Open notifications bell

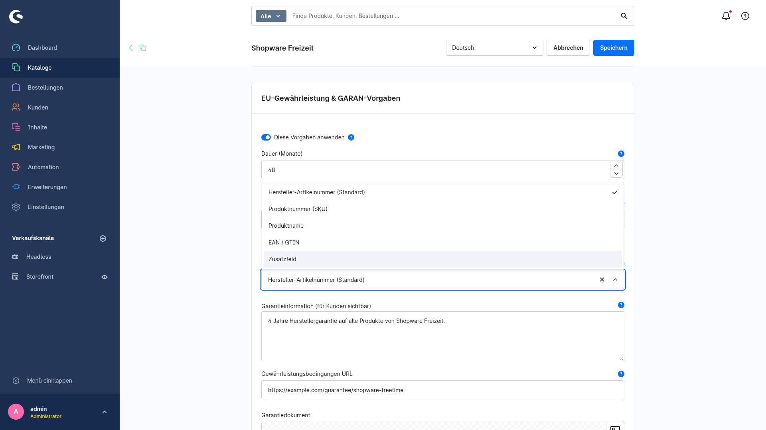[x=726, y=16]
